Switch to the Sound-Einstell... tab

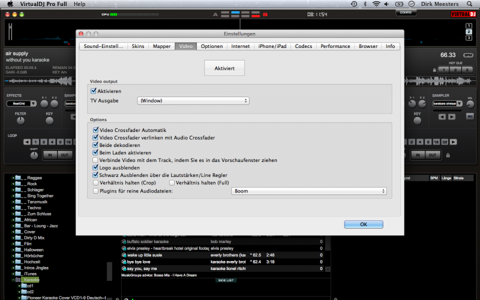[103, 46]
